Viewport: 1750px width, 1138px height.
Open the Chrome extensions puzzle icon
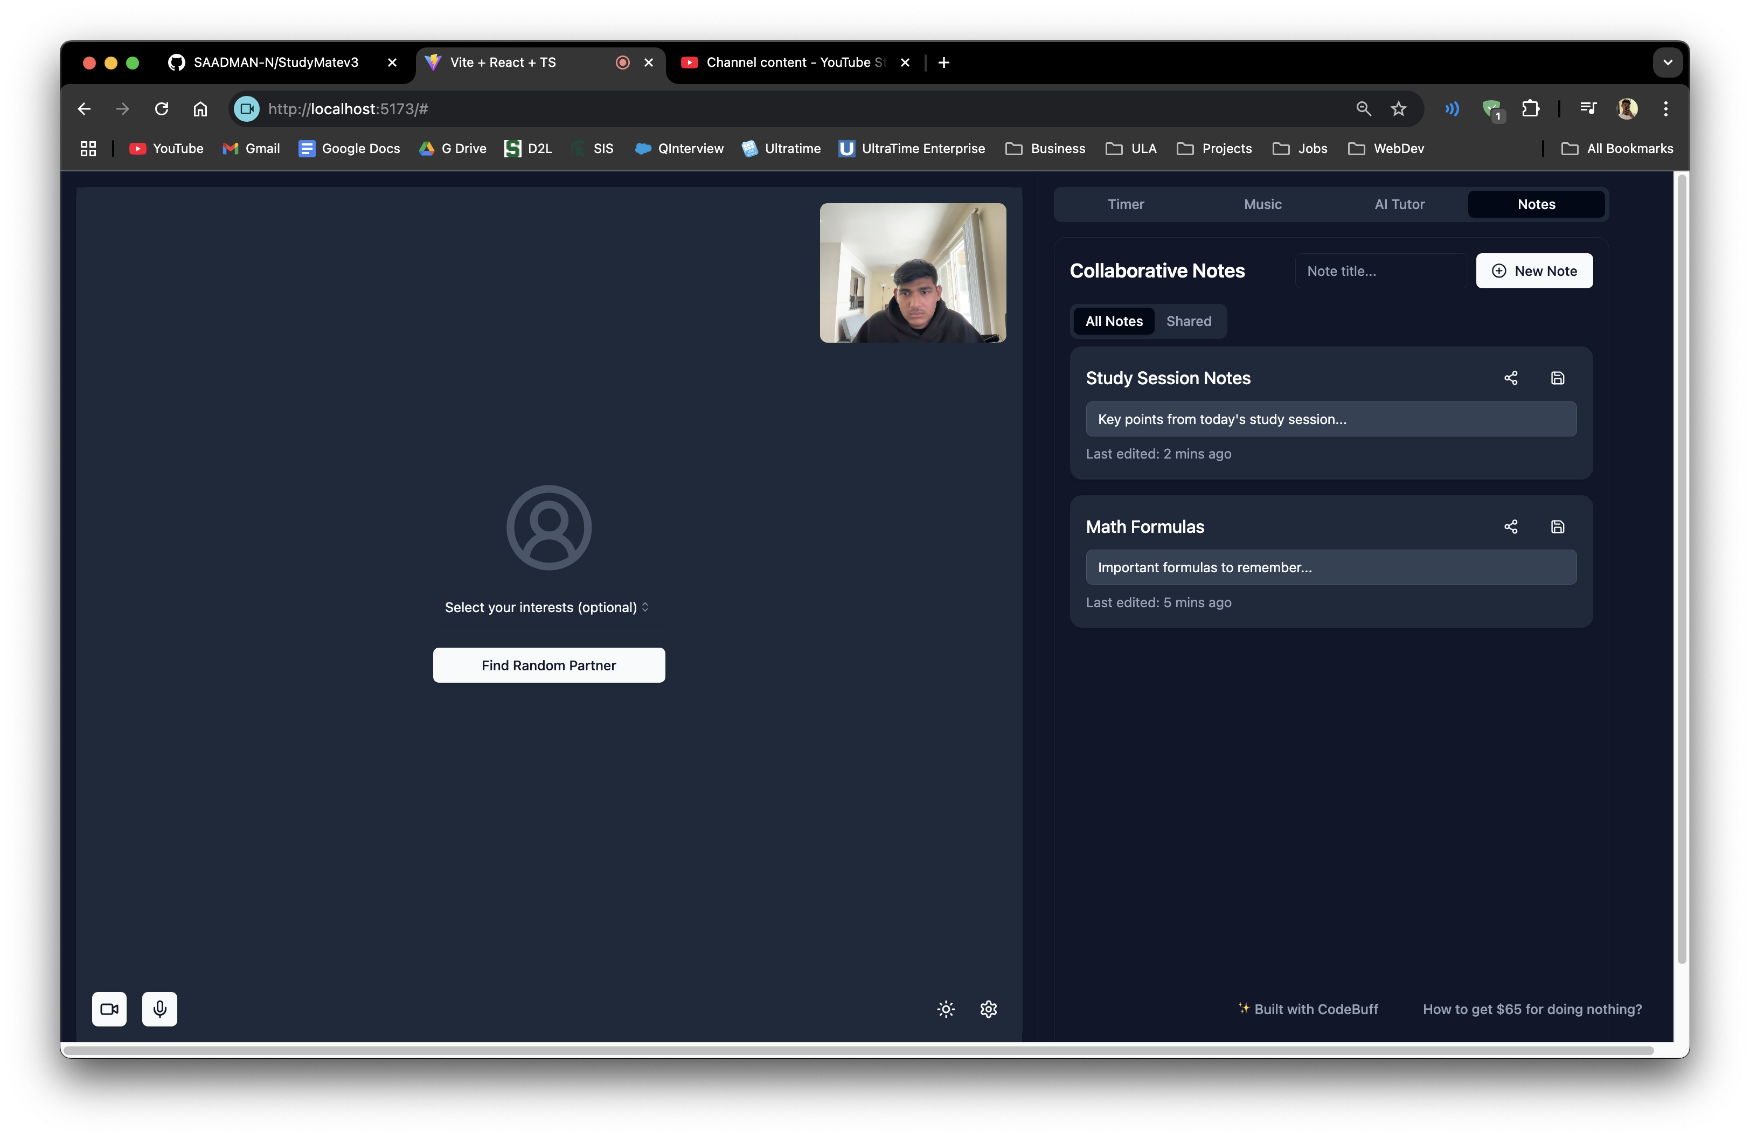[x=1530, y=109]
